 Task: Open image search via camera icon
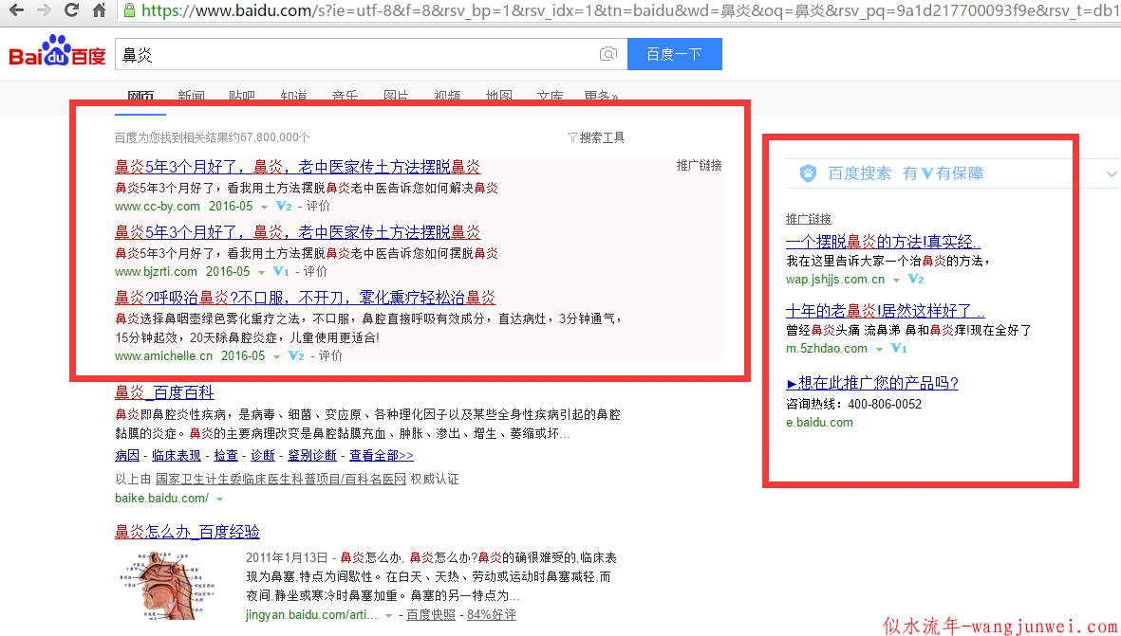607,54
